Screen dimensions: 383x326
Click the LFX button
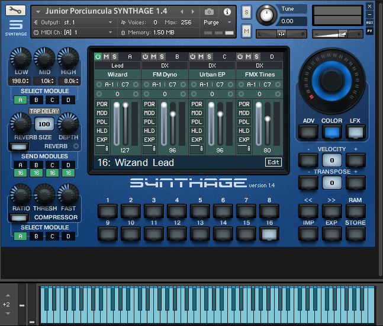click(x=355, y=132)
